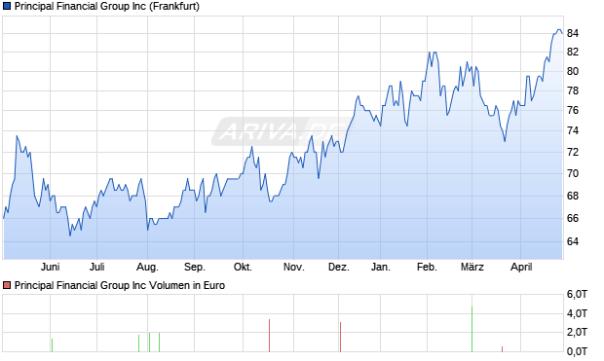Click the price axis value 66
The height and width of the screenshot is (361, 604).
573,218
